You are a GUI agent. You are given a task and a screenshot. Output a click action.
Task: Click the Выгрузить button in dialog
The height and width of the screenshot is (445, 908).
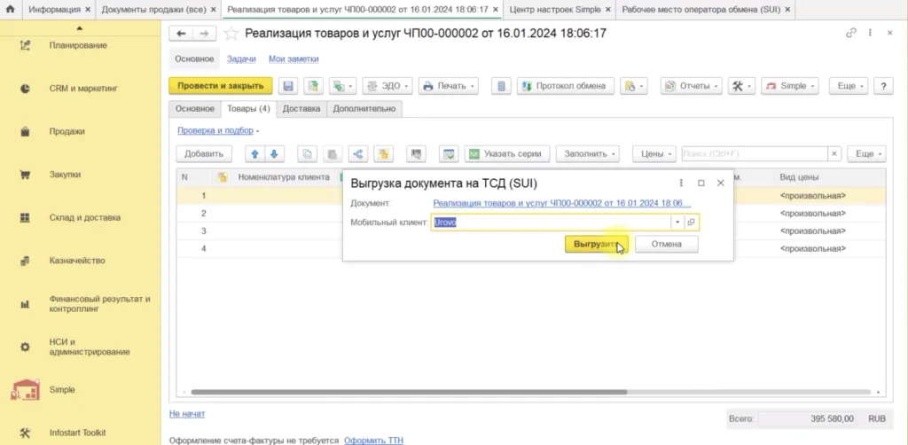click(x=597, y=244)
